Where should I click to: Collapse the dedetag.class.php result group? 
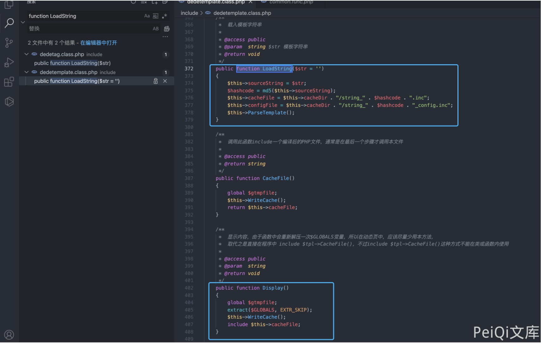point(27,54)
